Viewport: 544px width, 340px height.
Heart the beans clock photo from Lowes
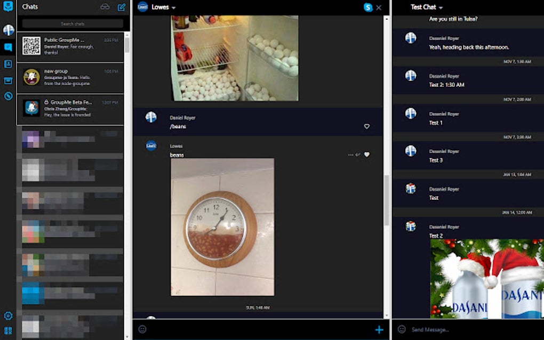click(x=366, y=155)
